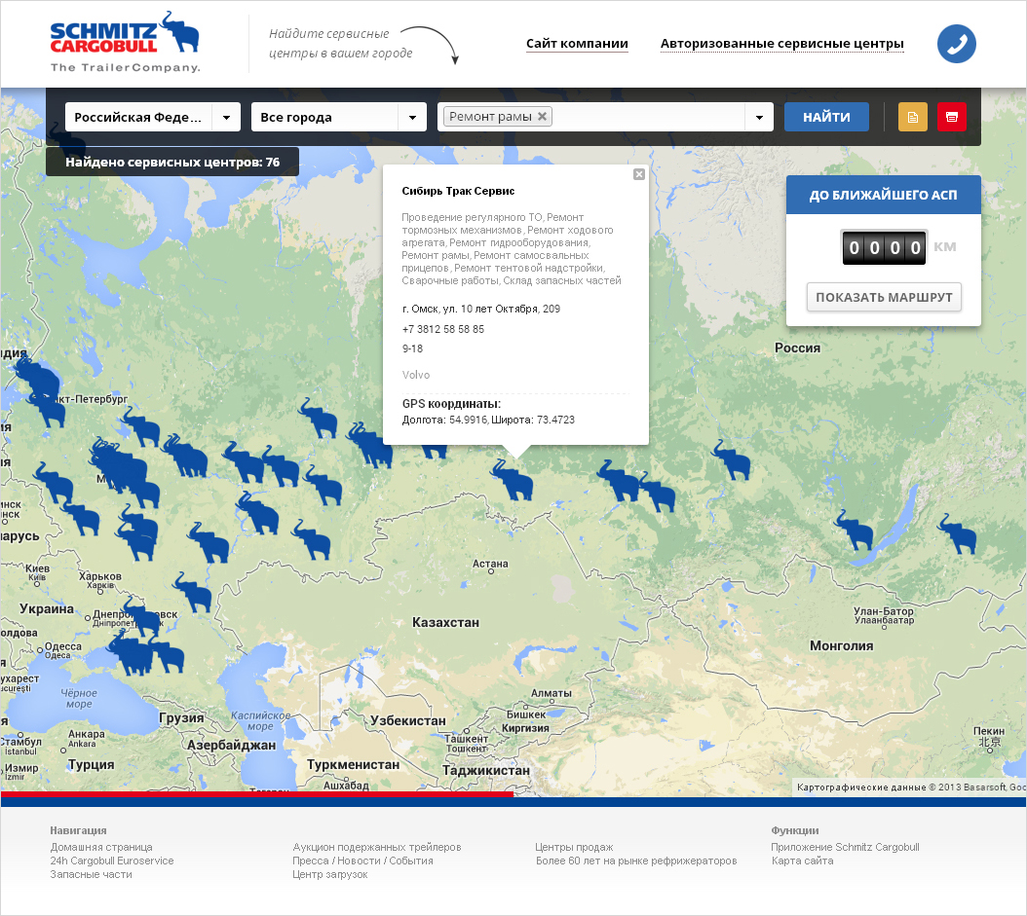
Task: Open Авторизованные сервисные центры link
Action: pos(782,44)
